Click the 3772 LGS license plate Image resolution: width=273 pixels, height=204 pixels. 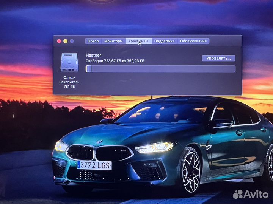[94, 165]
